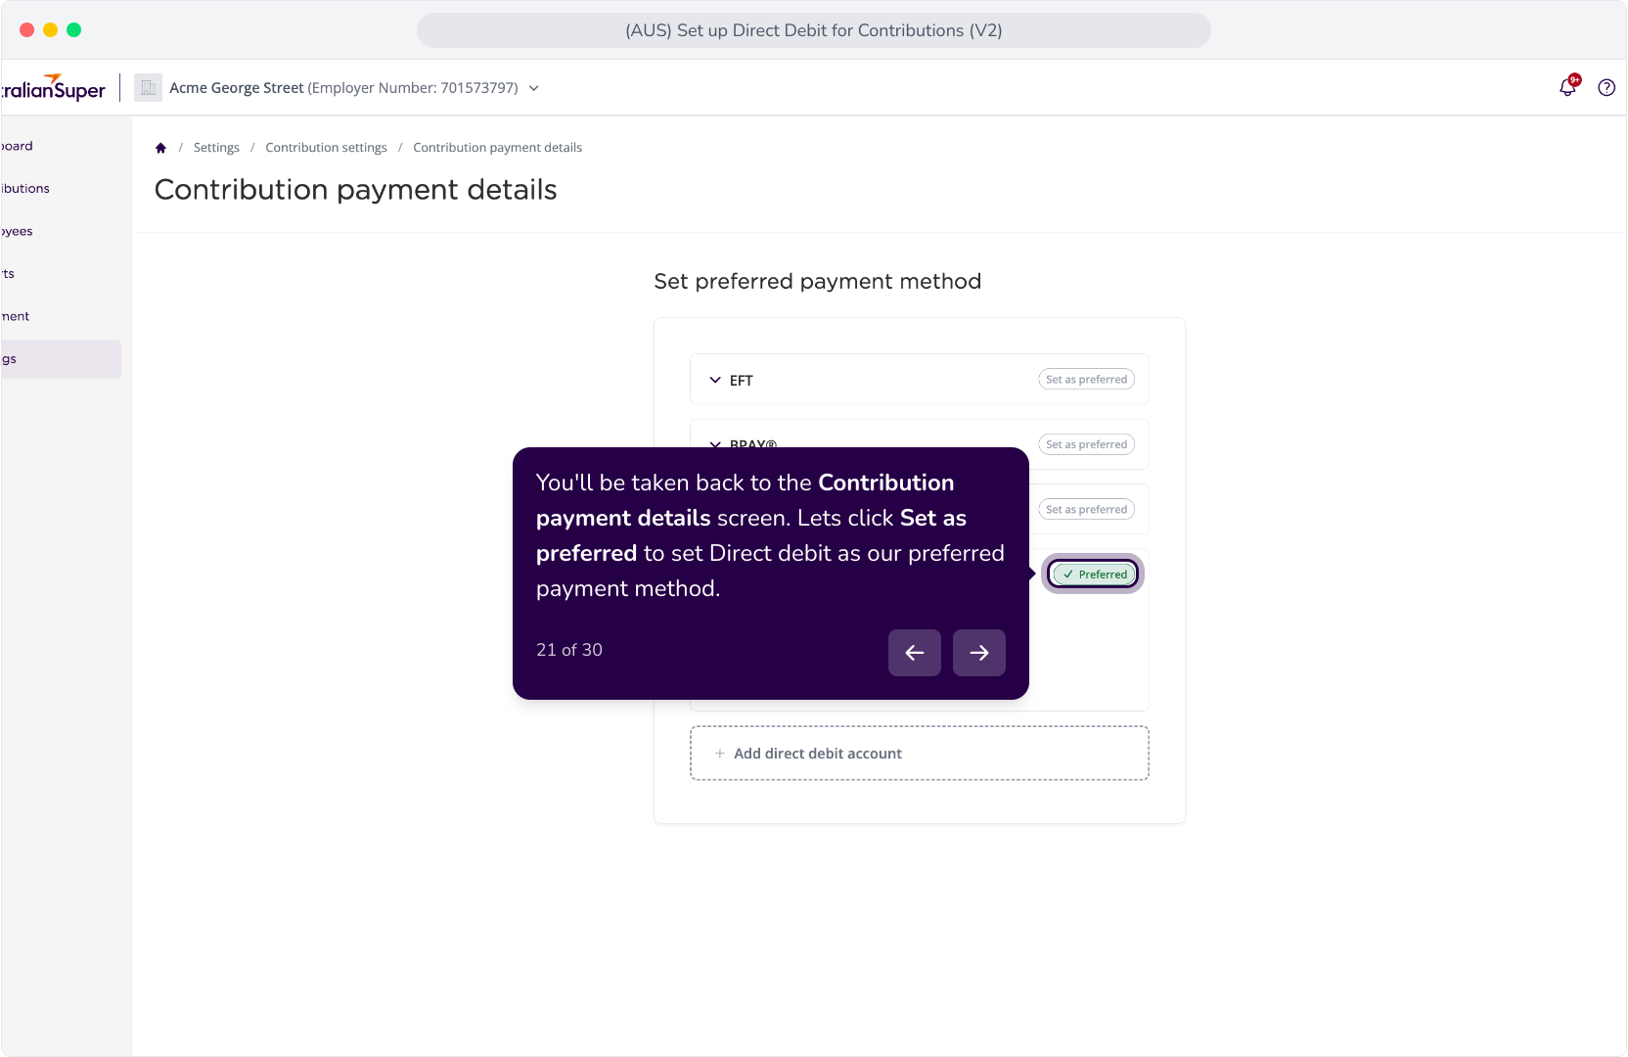Open the Settings sidebar menu item
Image resolution: width=1628 pixels, height=1057 pixels.
point(61,359)
